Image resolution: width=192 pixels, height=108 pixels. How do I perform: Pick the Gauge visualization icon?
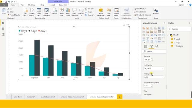[x=151, y=38]
